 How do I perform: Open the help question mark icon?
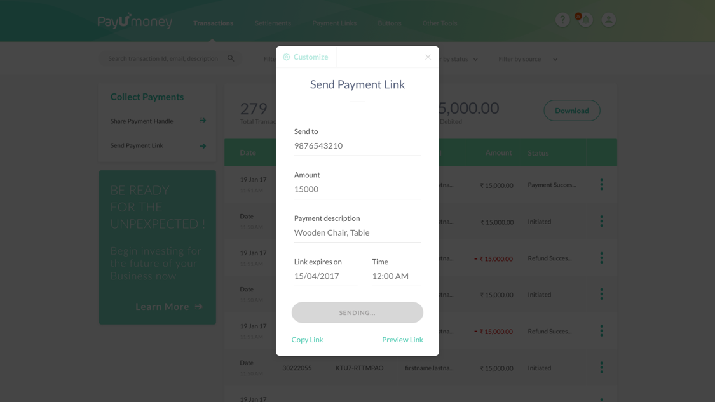click(x=562, y=20)
